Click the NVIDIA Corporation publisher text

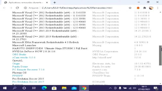coord(105,51)
